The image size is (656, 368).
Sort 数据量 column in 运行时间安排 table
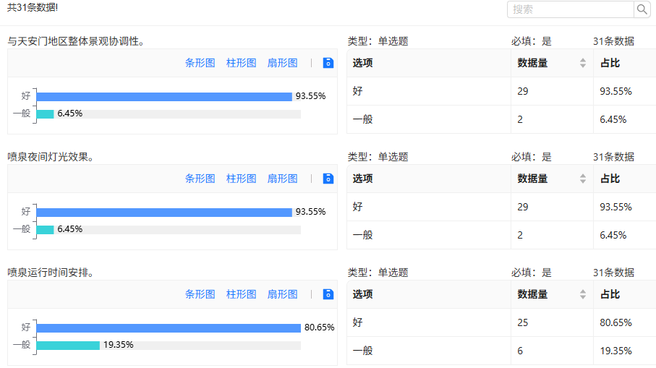coord(583,295)
